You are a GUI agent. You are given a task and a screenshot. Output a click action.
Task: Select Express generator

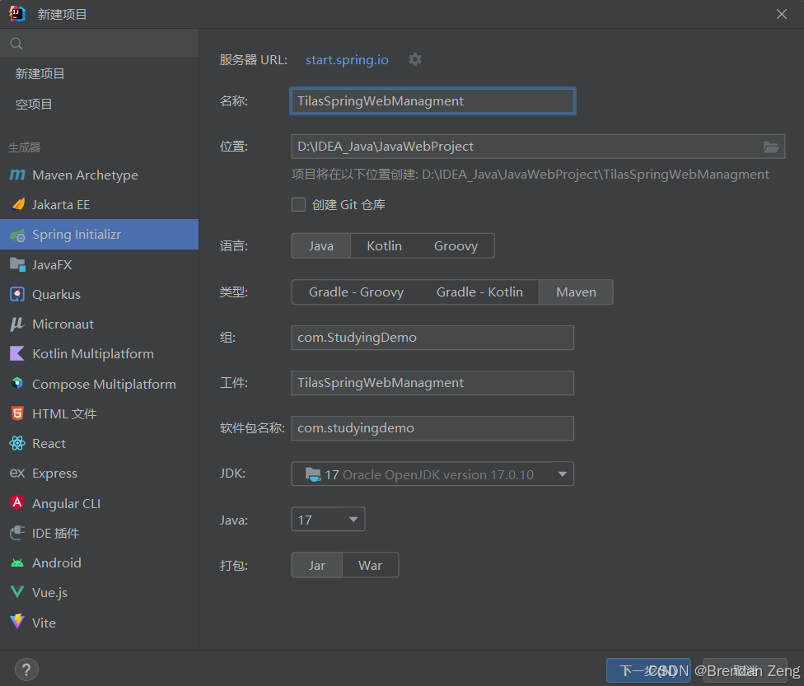(100, 473)
